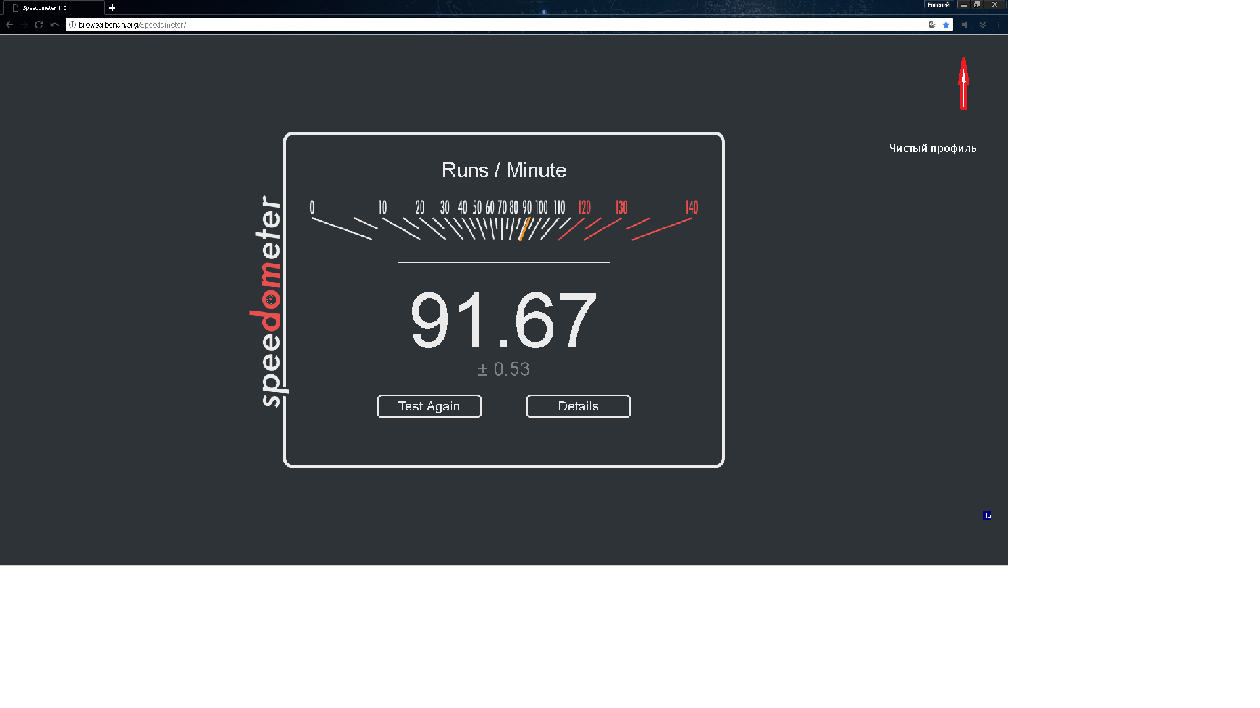1260x708 pixels.
Task: Click the speaker extension icon
Action: [x=965, y=25]
